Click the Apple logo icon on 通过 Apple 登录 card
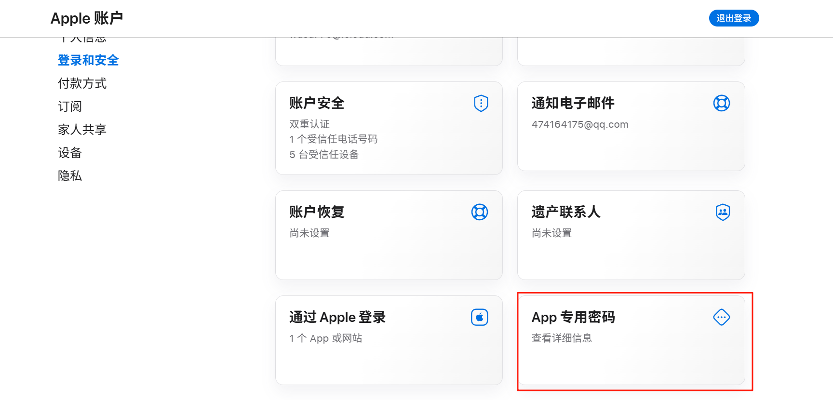The height and width of the screenshot is (400, 833). [x=480, y=317]
